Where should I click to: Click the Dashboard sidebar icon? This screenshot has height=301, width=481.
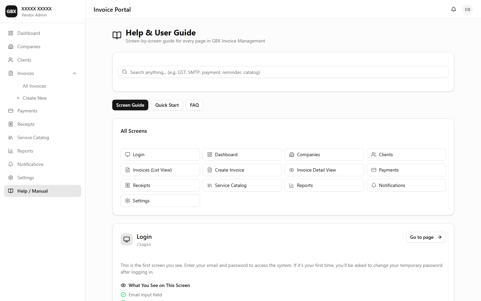[x=11, y=33]
